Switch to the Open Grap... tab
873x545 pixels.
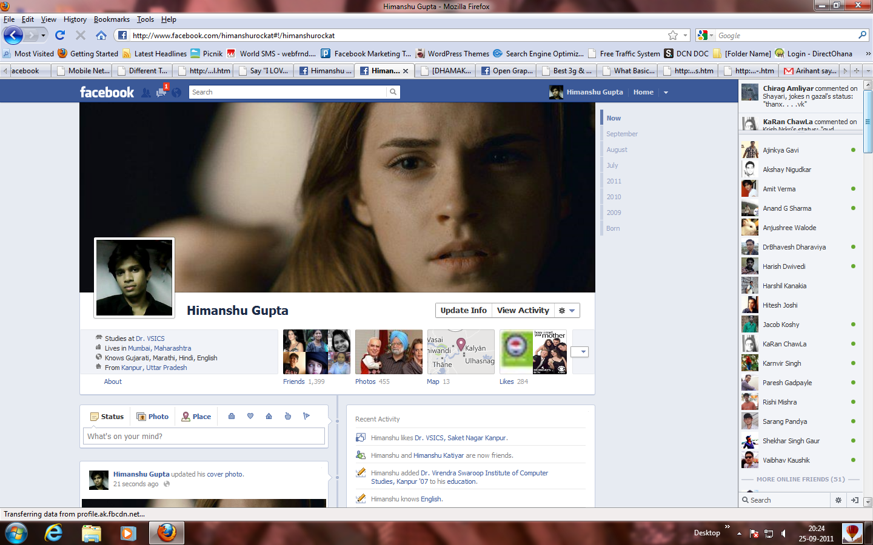point(506,71)
